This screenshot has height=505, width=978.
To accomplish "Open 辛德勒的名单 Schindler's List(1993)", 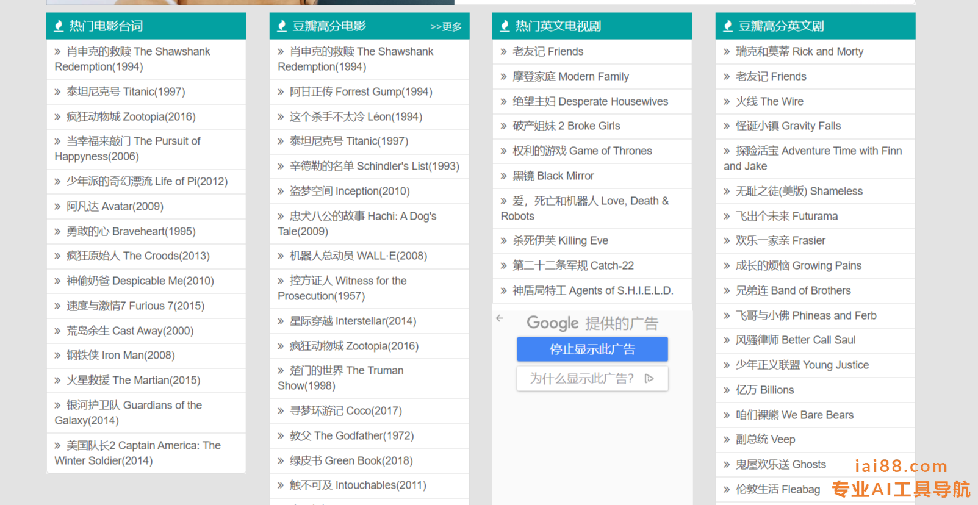I will [x=375, y=166].
